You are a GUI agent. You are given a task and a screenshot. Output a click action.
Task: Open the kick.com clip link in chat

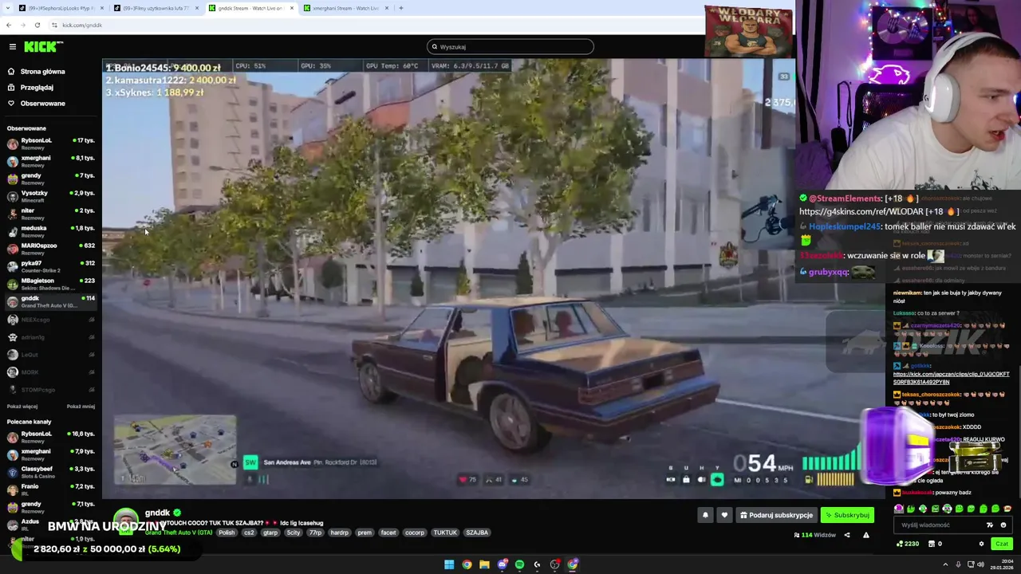[x=951, y=378]
